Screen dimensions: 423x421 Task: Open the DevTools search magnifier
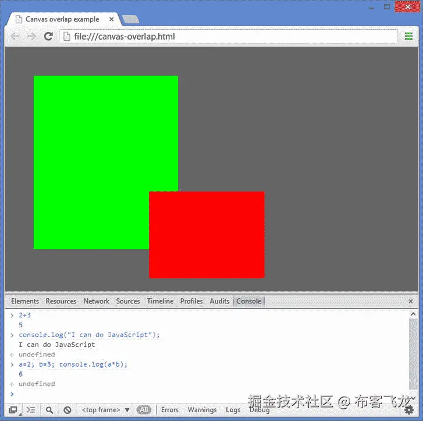[x=49, y=410]
